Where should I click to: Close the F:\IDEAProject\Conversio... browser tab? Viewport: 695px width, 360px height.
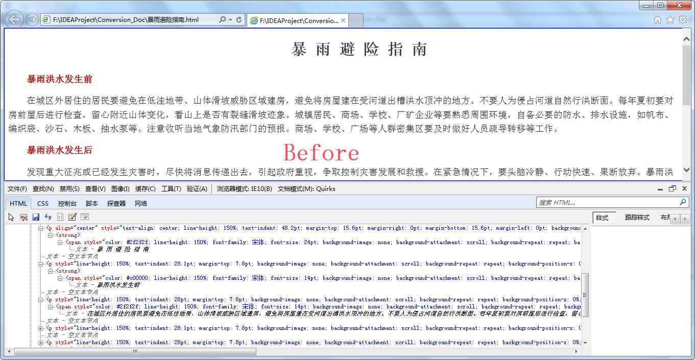[343, 21]
